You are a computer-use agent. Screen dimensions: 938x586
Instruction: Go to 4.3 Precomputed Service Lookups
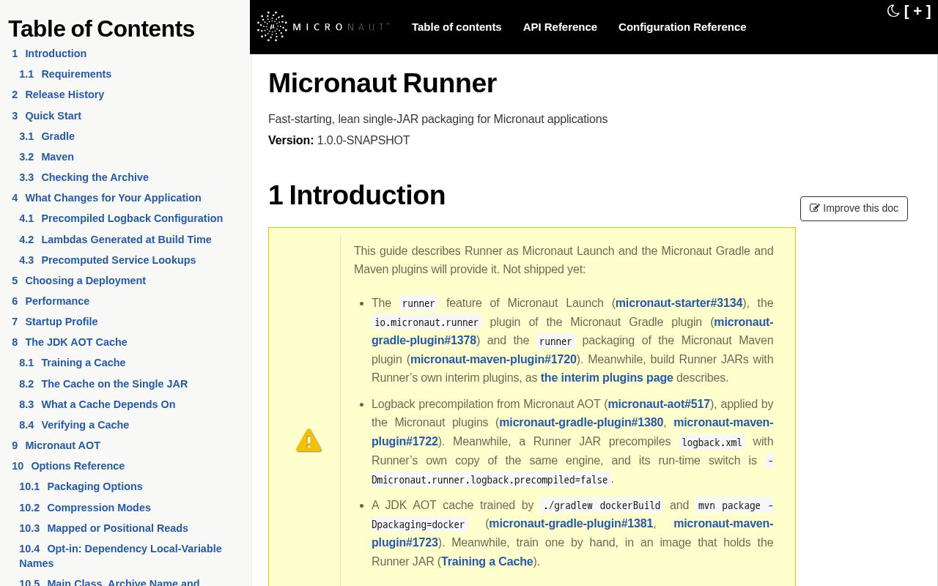(x=108, y=260)
